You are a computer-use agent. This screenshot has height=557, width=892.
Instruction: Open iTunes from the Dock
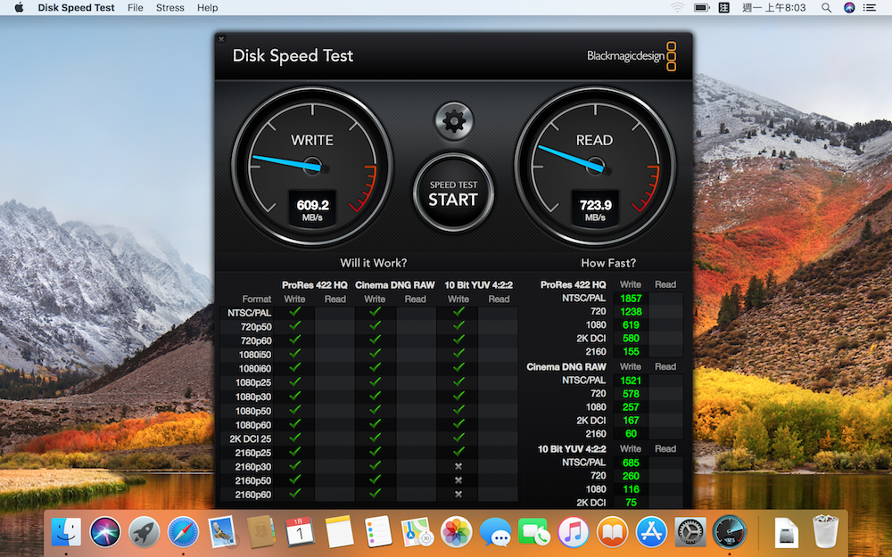click(573, 532)
